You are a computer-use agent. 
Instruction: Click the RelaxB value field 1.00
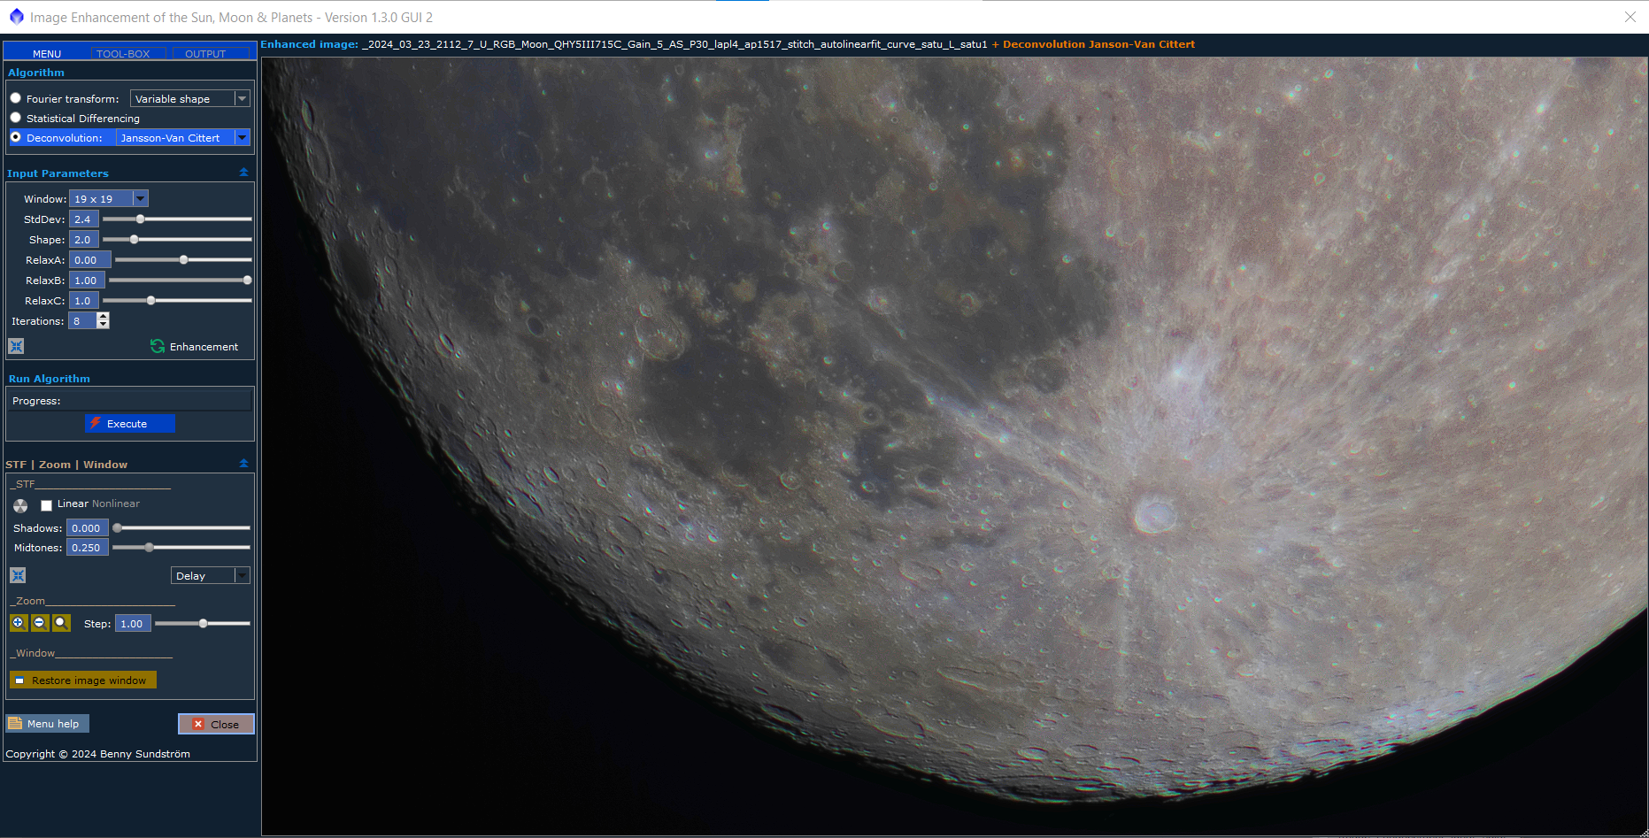coord(88,280)
